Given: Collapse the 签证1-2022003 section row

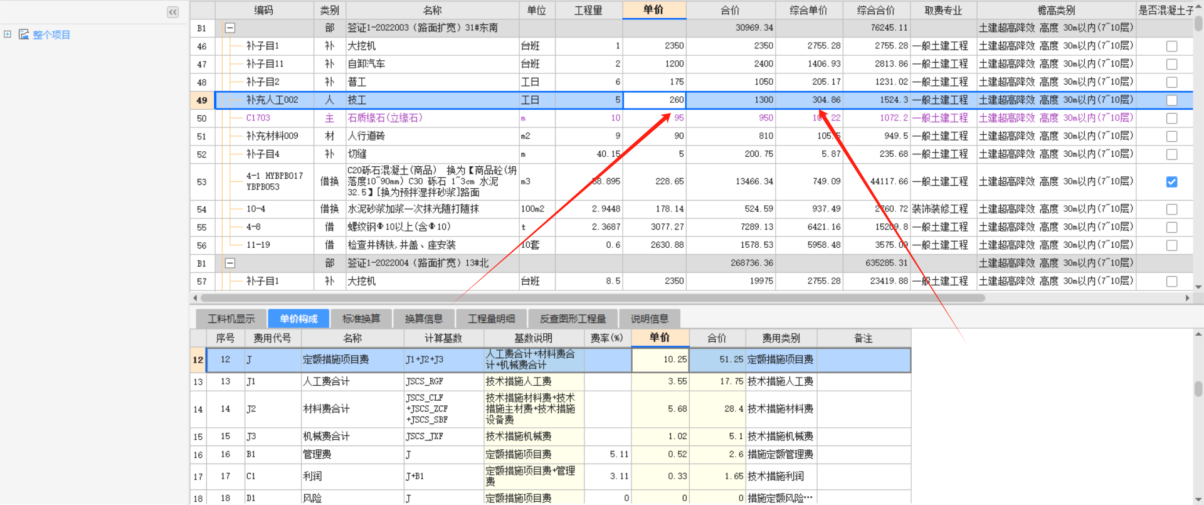Looking at the screenshot, I should click(230, 28).
